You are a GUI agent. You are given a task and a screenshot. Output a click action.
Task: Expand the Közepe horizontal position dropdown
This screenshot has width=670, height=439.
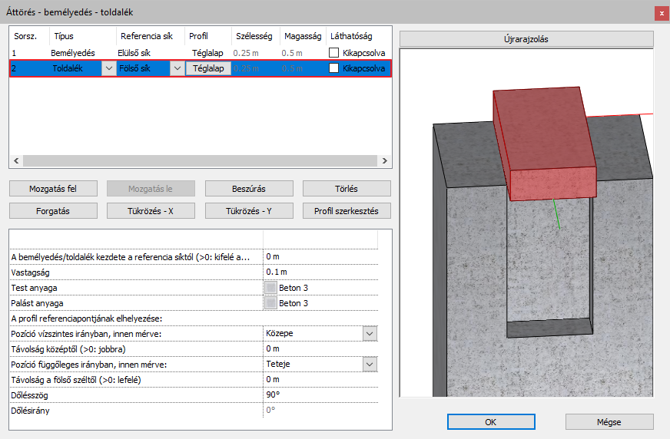(370, 334)
